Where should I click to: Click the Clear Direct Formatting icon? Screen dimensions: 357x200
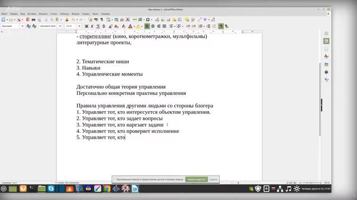[x=123, y=26]
